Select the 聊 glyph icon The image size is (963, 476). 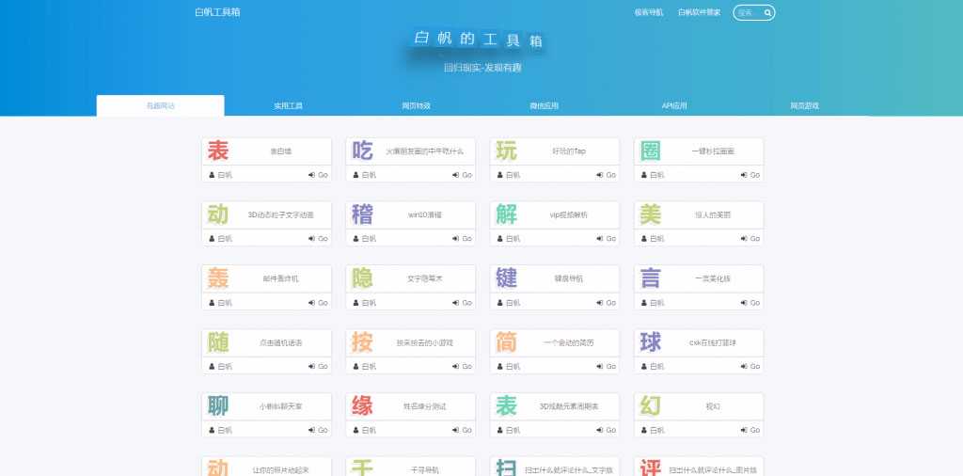click(x=218, y=406)
